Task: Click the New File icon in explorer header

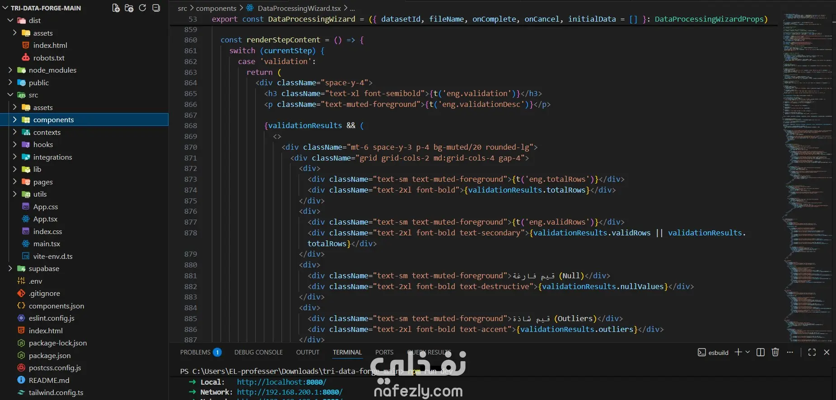Action: [x=116, y=8]
